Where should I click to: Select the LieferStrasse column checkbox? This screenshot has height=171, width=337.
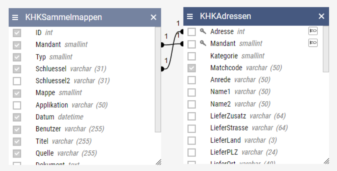pos(191,128)
